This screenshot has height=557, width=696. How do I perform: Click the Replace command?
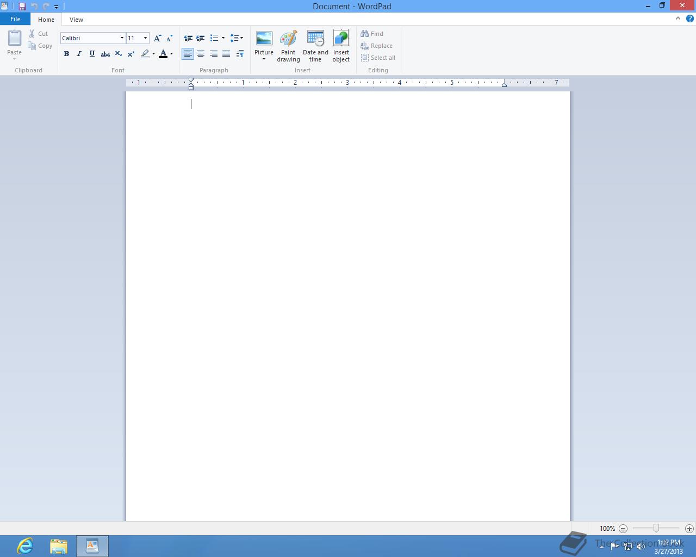point(376,46)
